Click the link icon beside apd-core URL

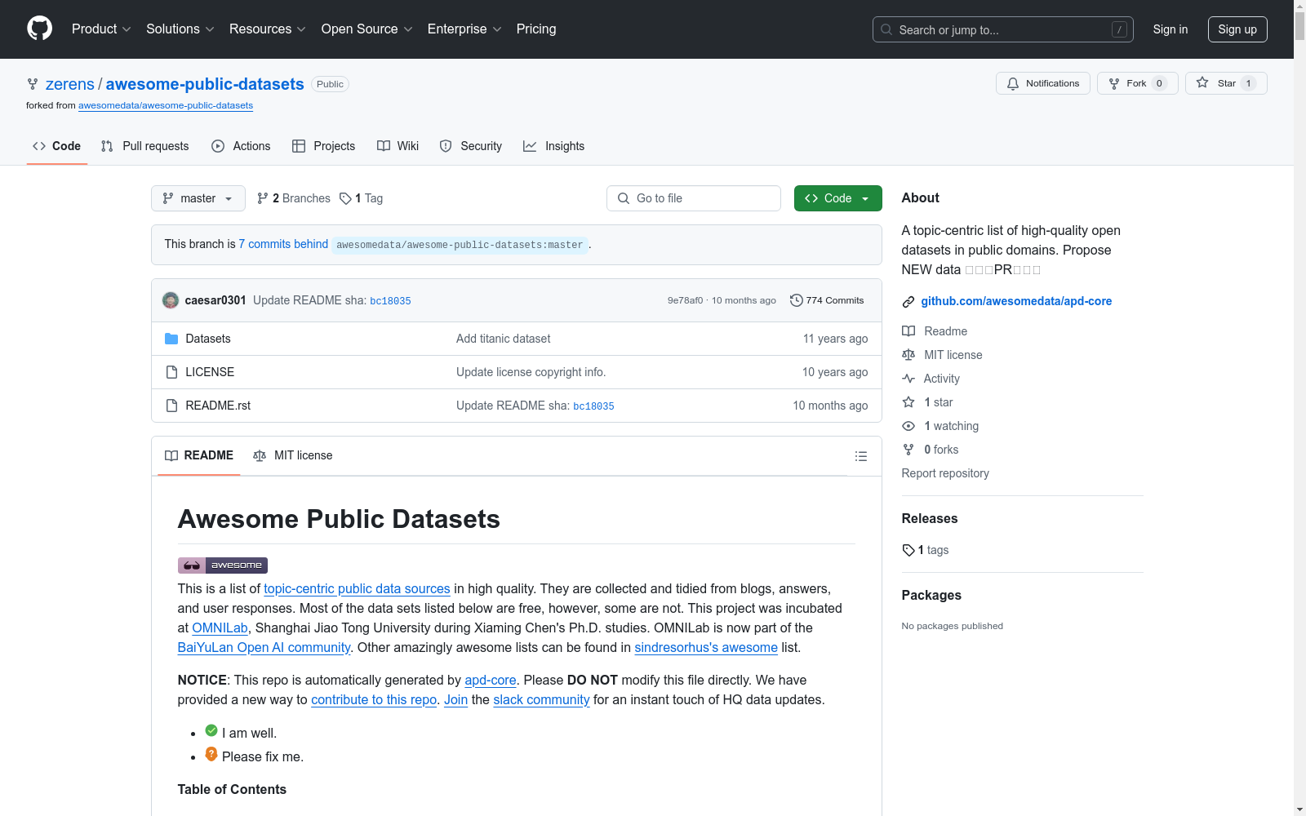coord(908,302)
